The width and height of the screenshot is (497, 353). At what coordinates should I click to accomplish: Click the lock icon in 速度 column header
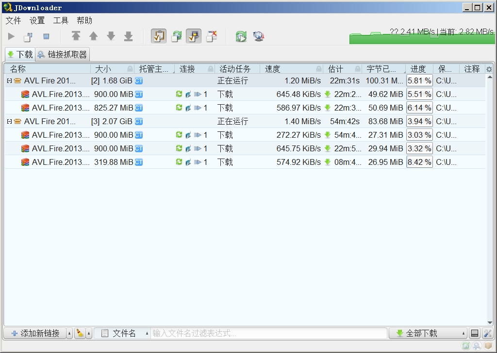click(x=319, y=69)
